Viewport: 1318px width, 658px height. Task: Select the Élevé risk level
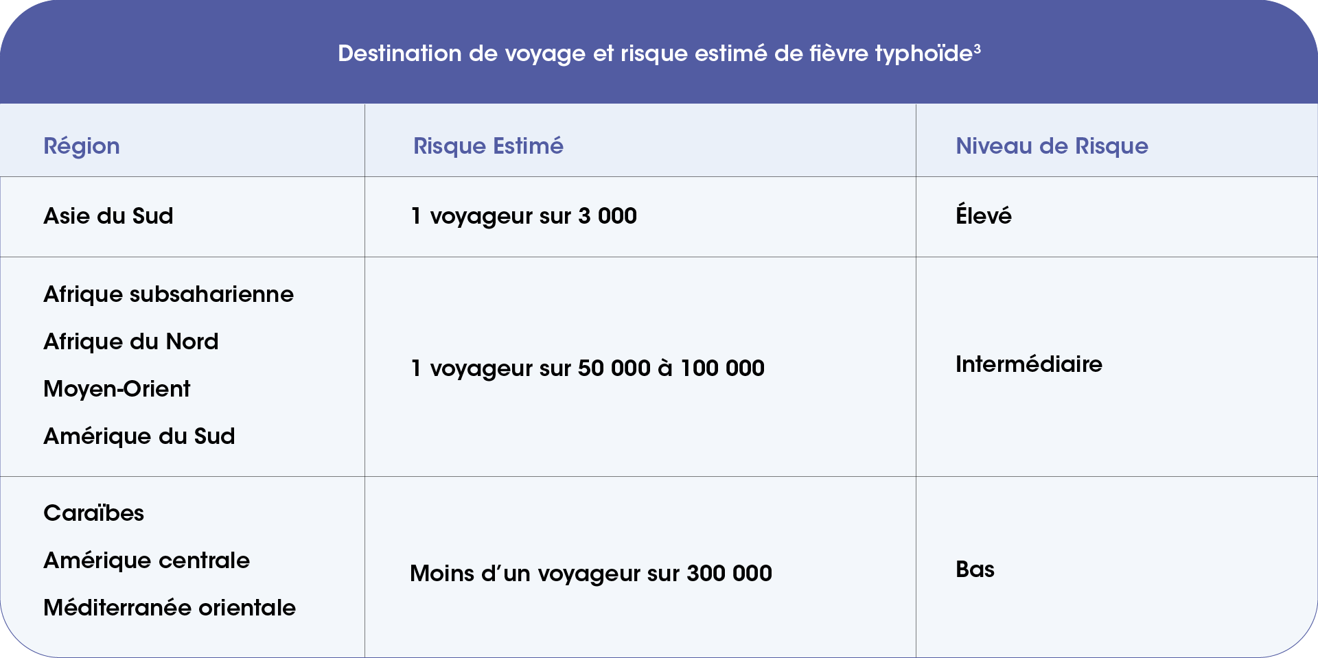pos(983,216)
